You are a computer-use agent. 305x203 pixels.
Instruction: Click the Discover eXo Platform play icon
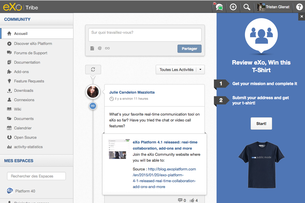[9, 43]
